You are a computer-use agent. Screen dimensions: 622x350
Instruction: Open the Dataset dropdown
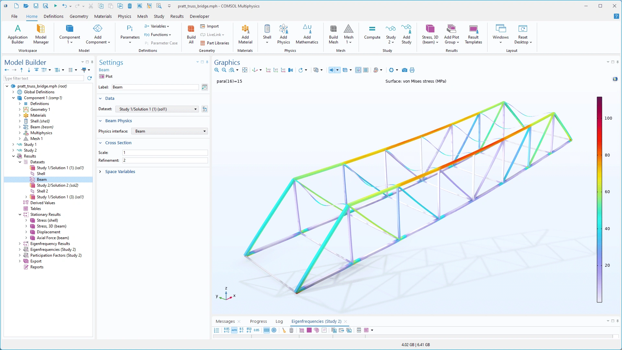pyautogui.click(x=158, y=109)
